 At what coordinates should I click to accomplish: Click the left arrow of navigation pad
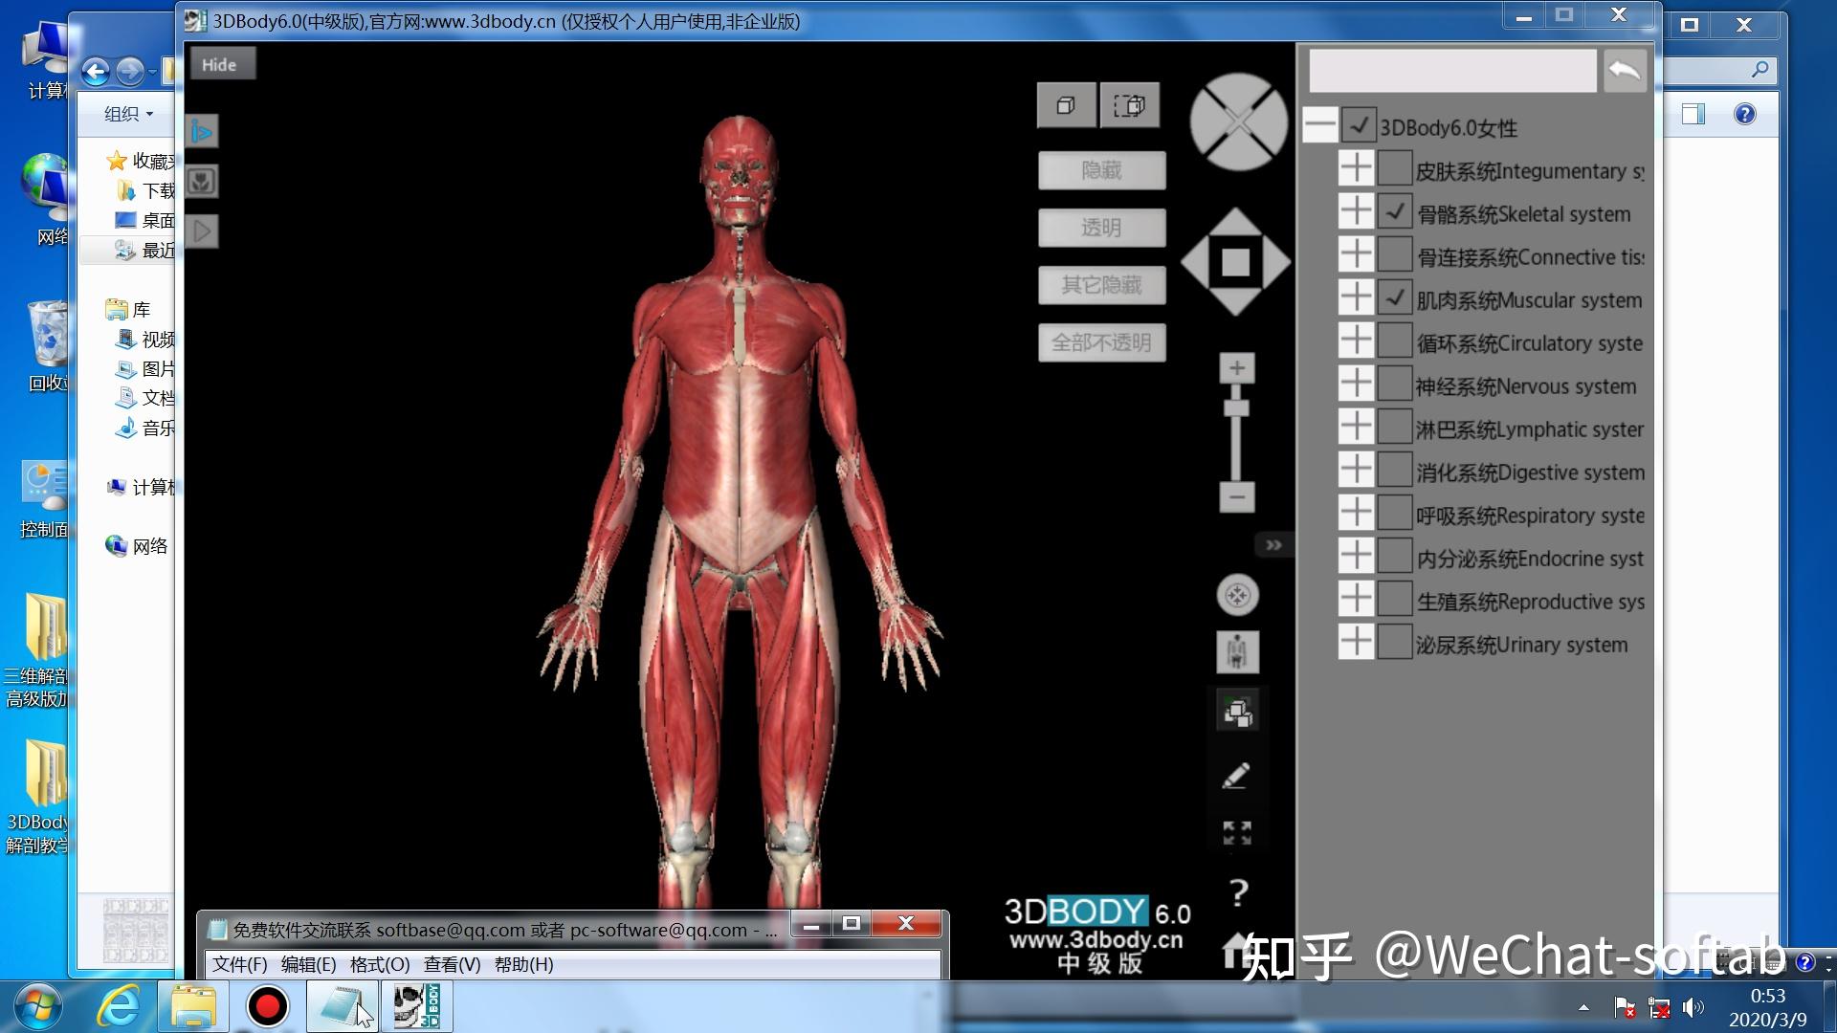coord(1195,262)
